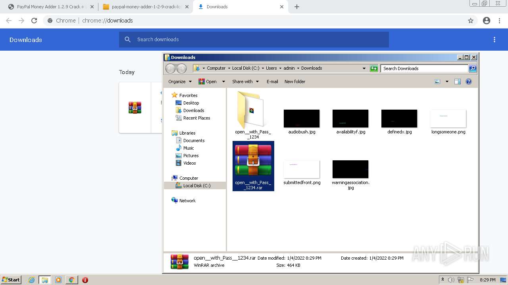Open the media player taskbar icon

point(58,280)
